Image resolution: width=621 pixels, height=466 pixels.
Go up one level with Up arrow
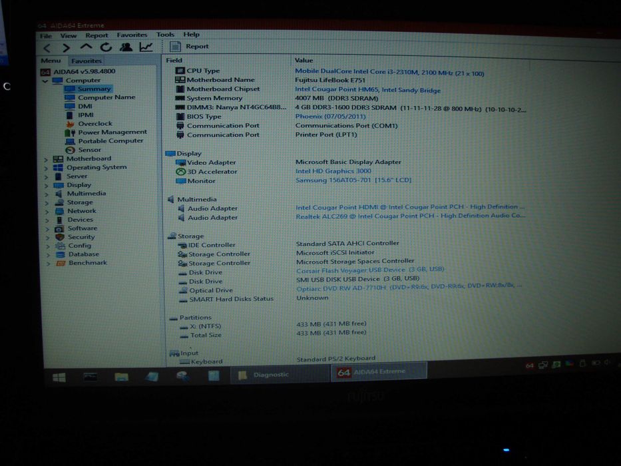click(x=86, y=47)
